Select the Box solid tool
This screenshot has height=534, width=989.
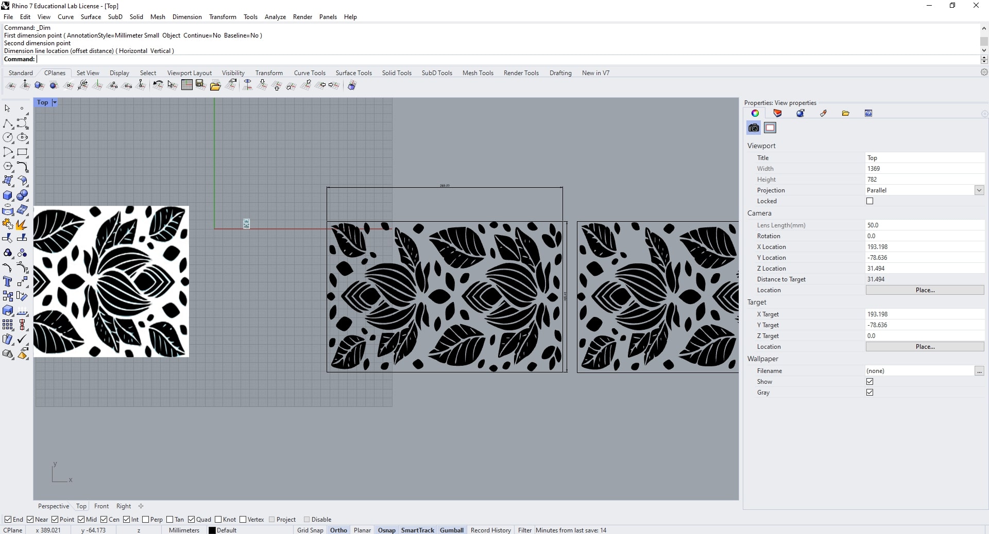[x=8, y=195]
